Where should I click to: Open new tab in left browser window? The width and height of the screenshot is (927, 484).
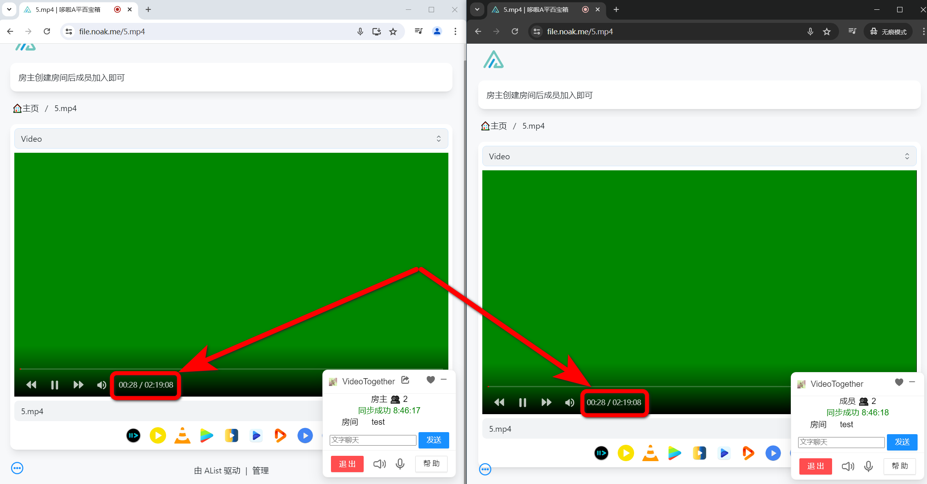[x=148, y=9]
